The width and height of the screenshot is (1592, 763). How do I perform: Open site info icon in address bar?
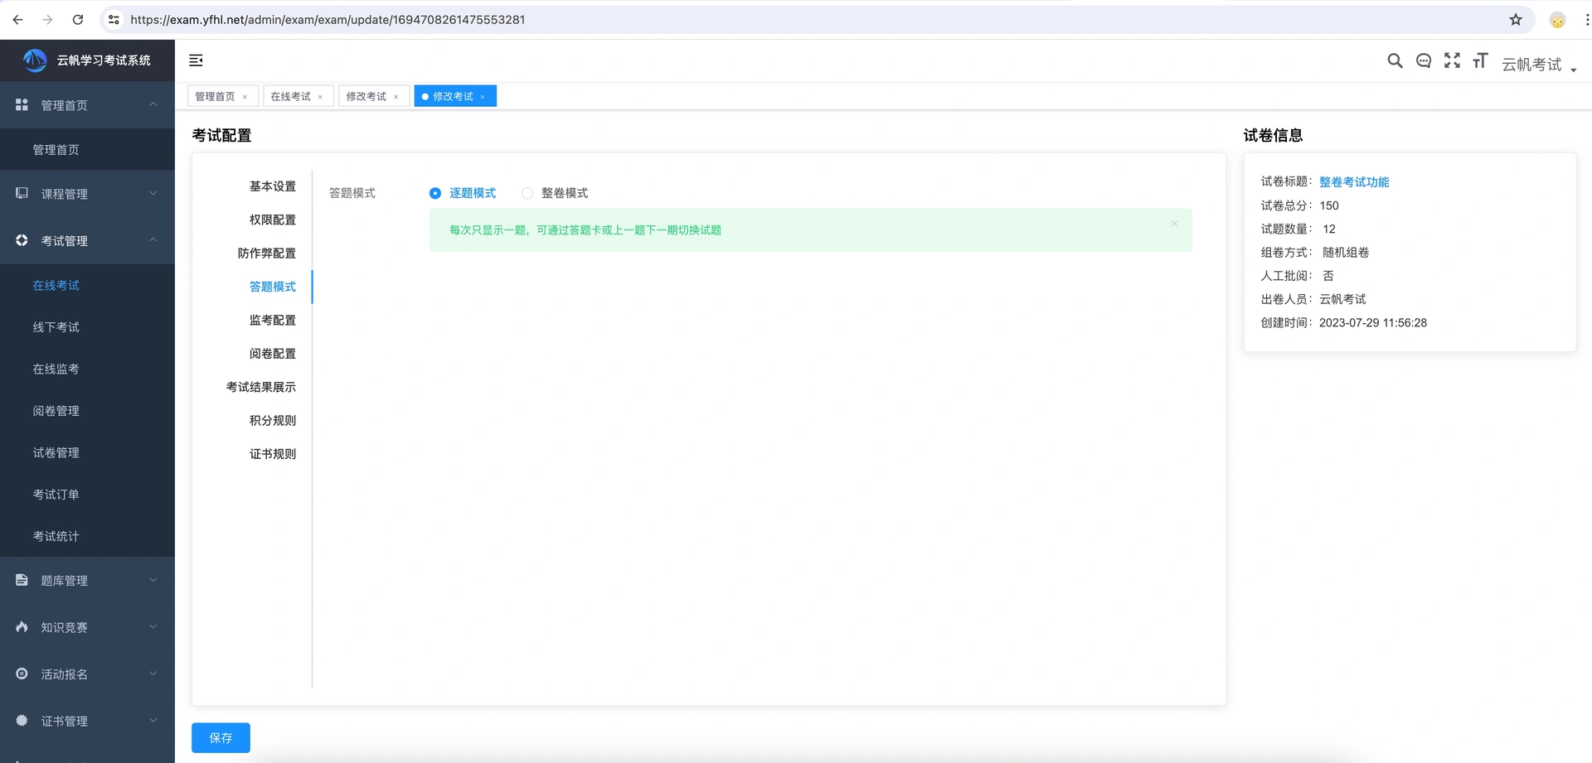[114, 20]
